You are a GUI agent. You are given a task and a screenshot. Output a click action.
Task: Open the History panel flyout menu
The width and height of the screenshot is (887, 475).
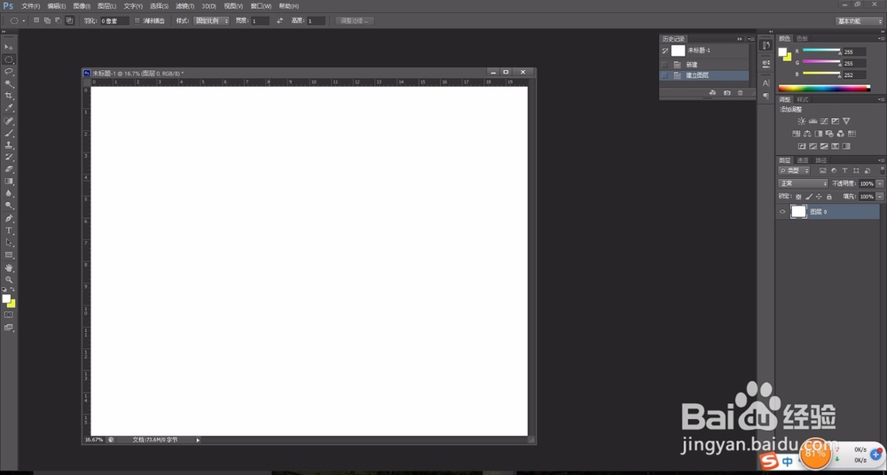point(750,39)
